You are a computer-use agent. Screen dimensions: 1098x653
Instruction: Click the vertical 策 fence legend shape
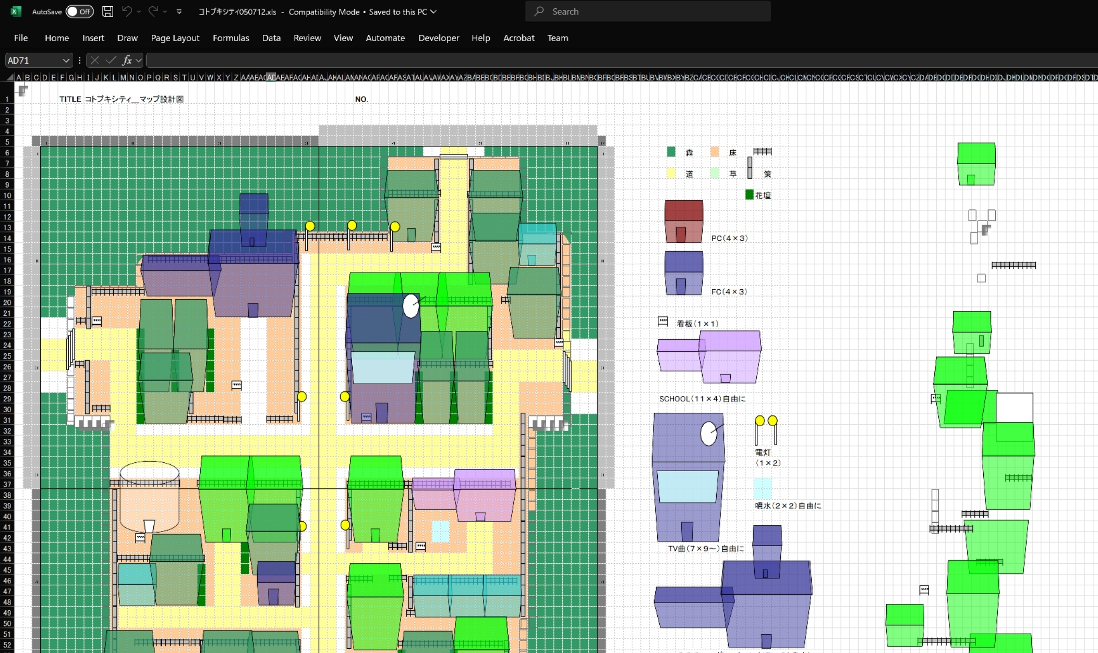click(750, 168)
